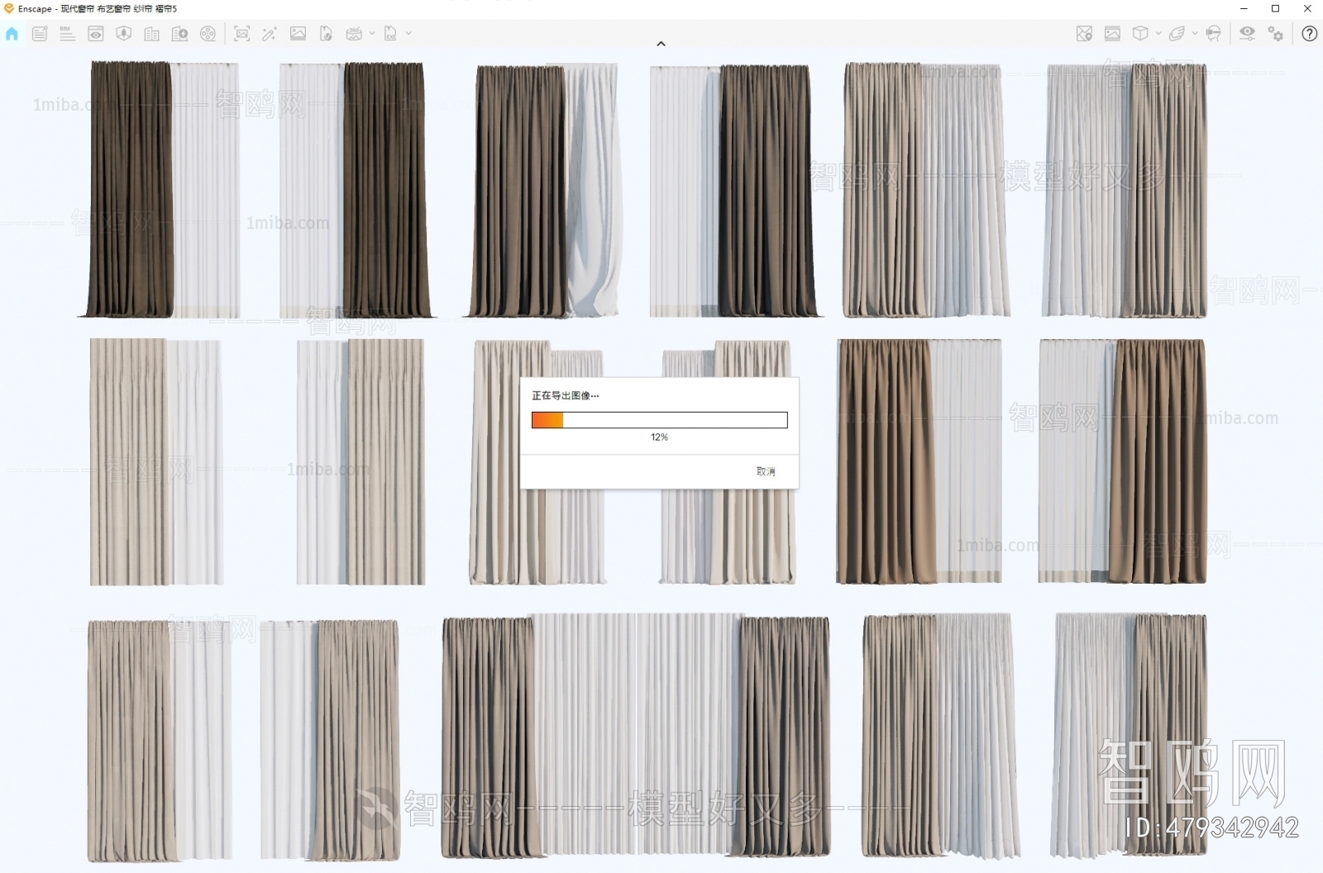Cancel the image export with 取消
Screen dimensions: 1323x873
pos(765,470)
